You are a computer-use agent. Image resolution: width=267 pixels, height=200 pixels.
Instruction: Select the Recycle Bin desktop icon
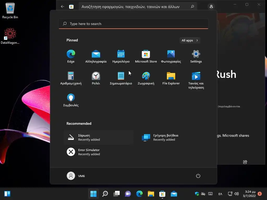click(10, 11)
